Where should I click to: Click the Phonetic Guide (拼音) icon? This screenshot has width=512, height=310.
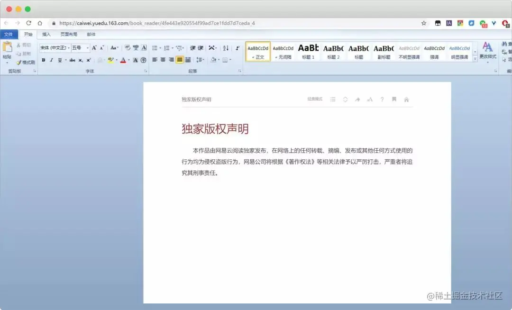coord(136,48)
